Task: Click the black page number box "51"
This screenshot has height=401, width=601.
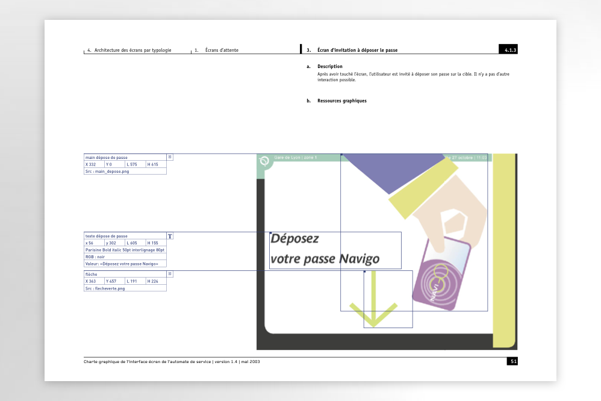Action: [x=512, y=361]
